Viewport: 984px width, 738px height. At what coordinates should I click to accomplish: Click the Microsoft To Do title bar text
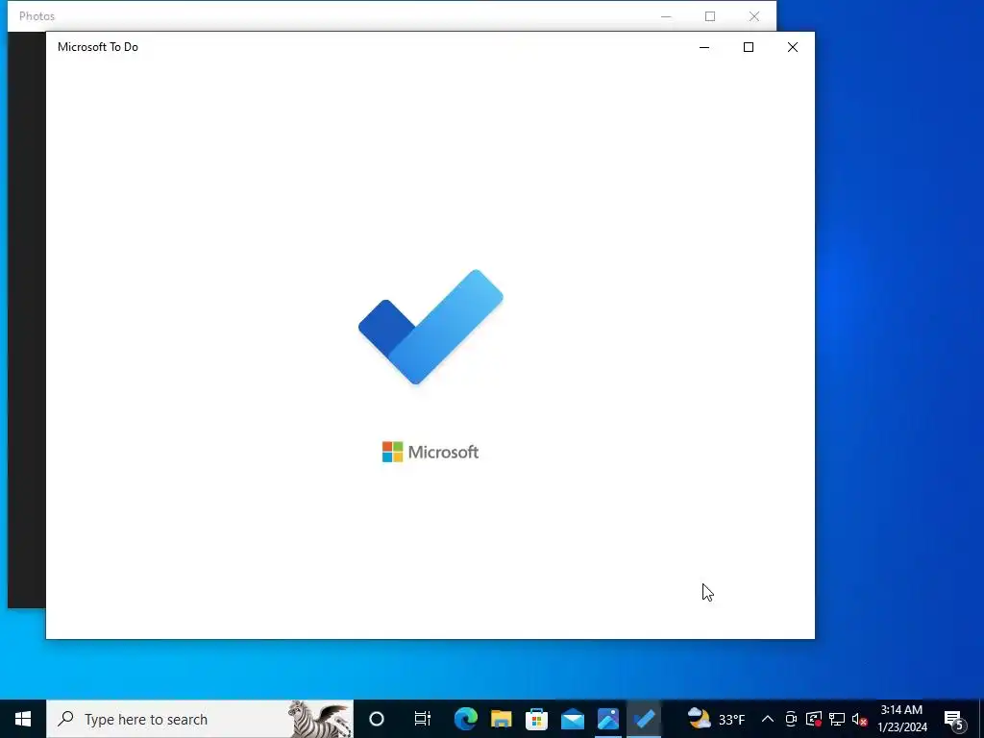98,47
